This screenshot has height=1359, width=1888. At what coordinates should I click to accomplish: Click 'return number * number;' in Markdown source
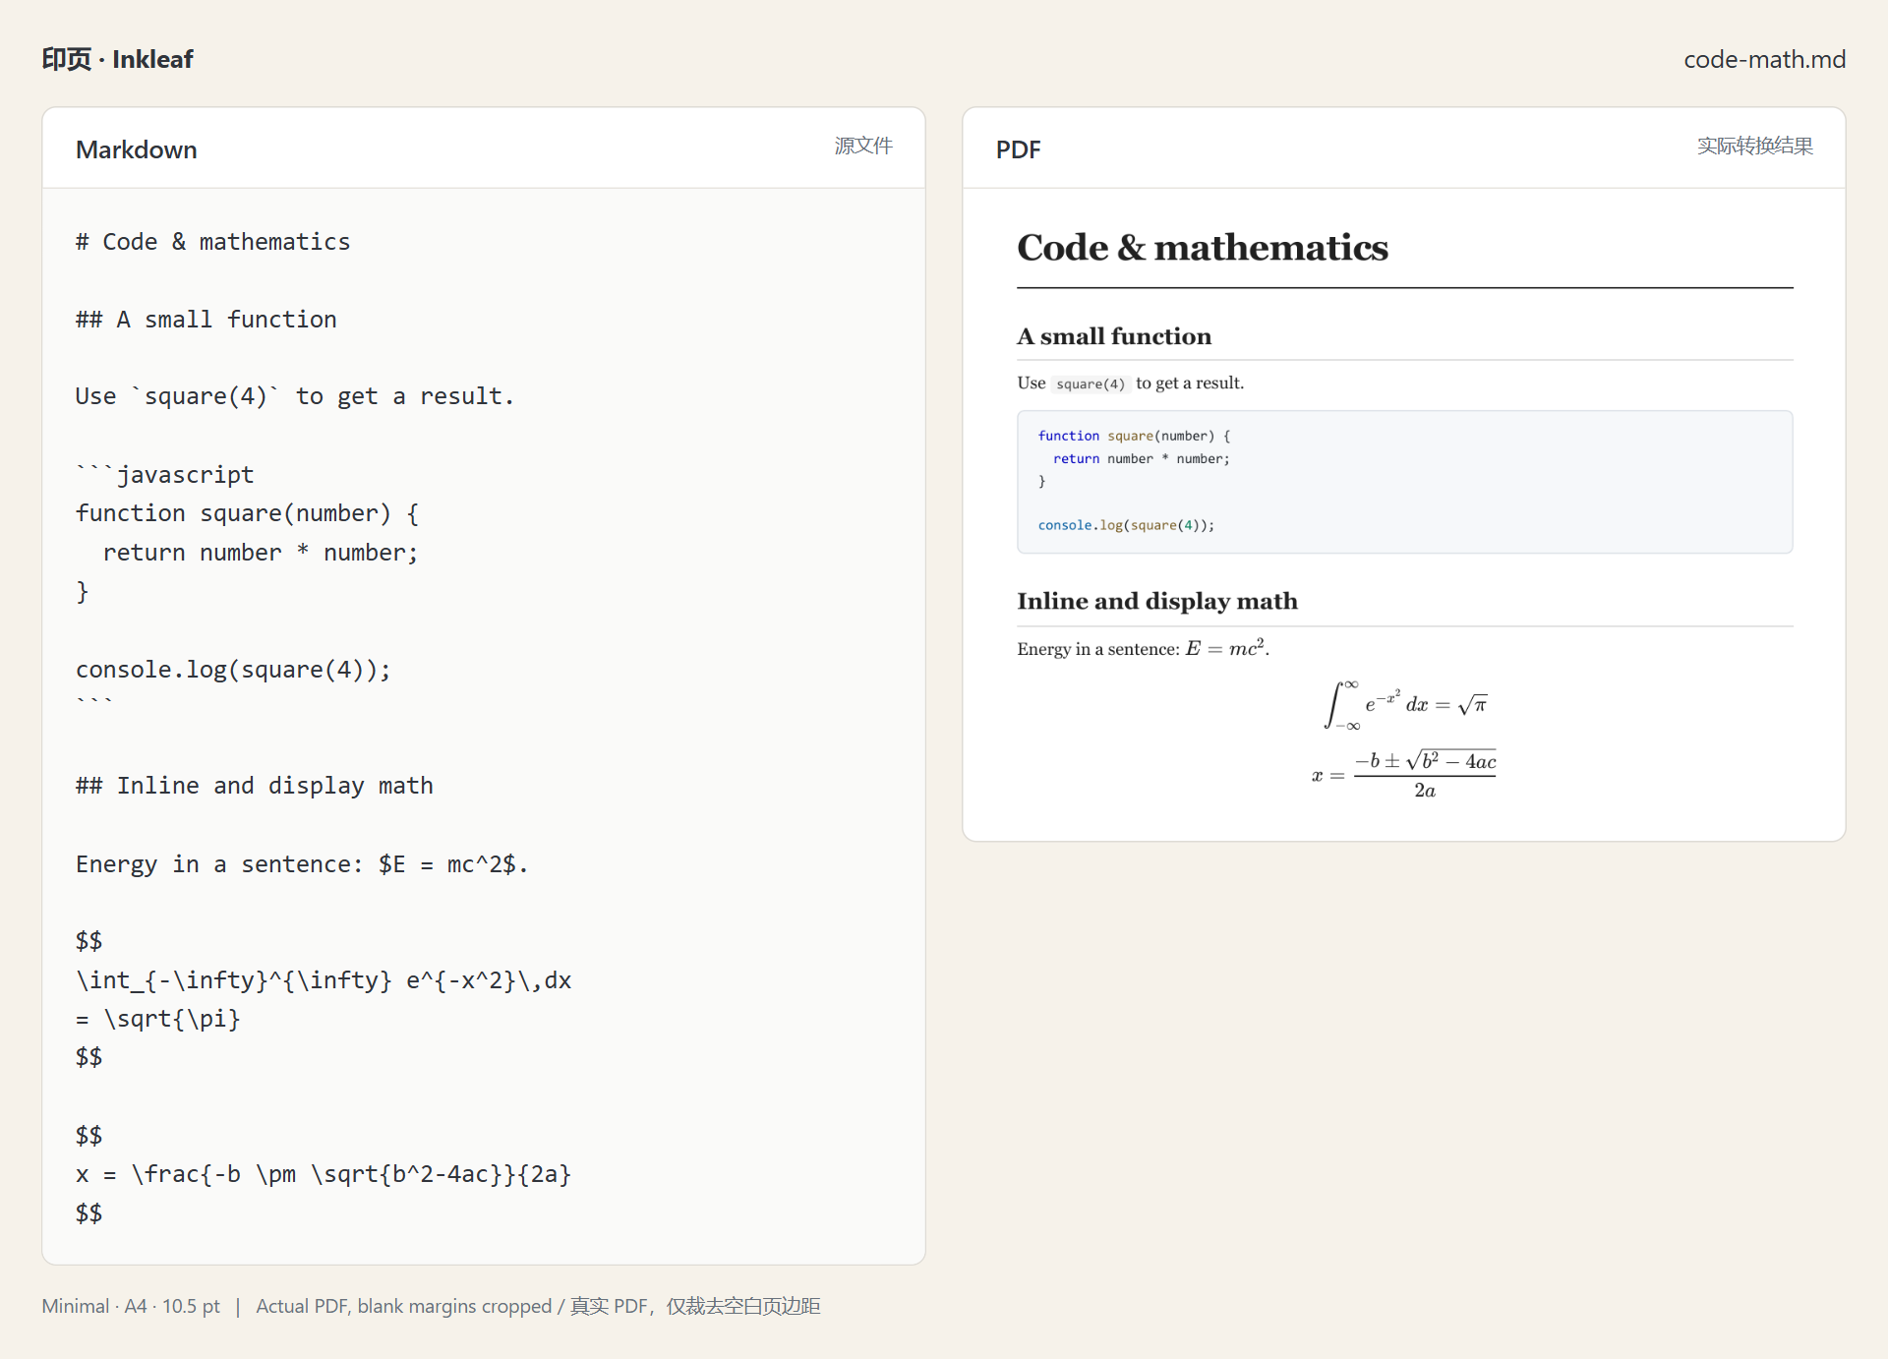tap(261, 553)
